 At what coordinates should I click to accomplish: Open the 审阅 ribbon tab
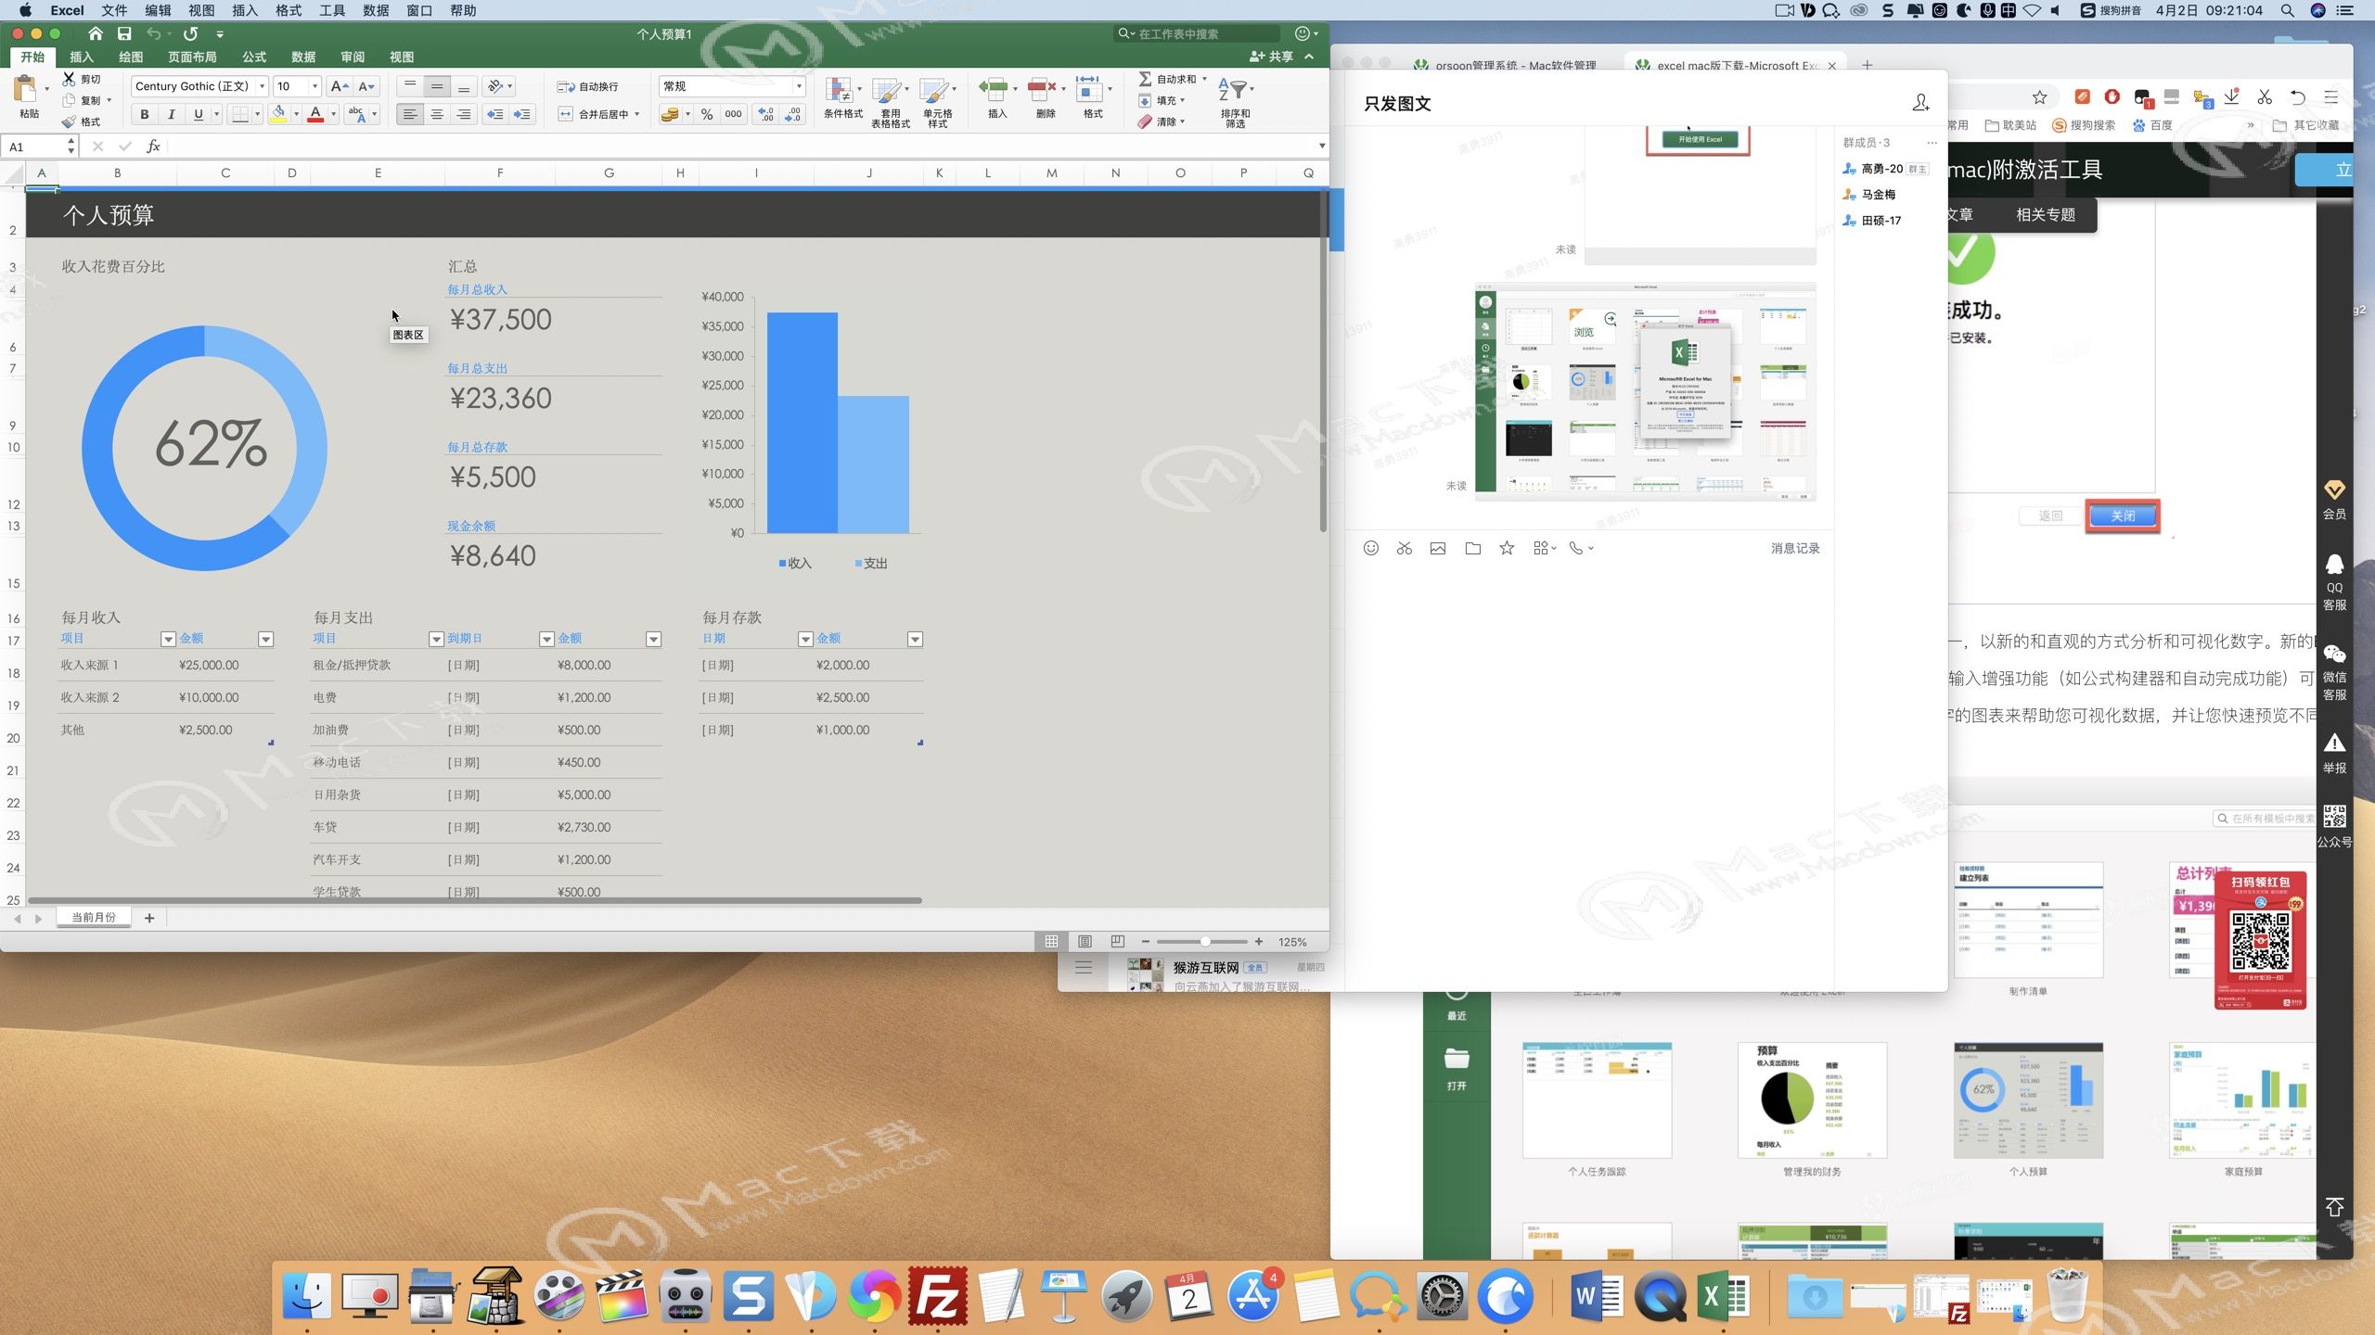tap(353, 57)
